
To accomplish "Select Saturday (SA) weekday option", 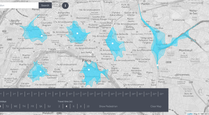I will [x=41, y=106].
